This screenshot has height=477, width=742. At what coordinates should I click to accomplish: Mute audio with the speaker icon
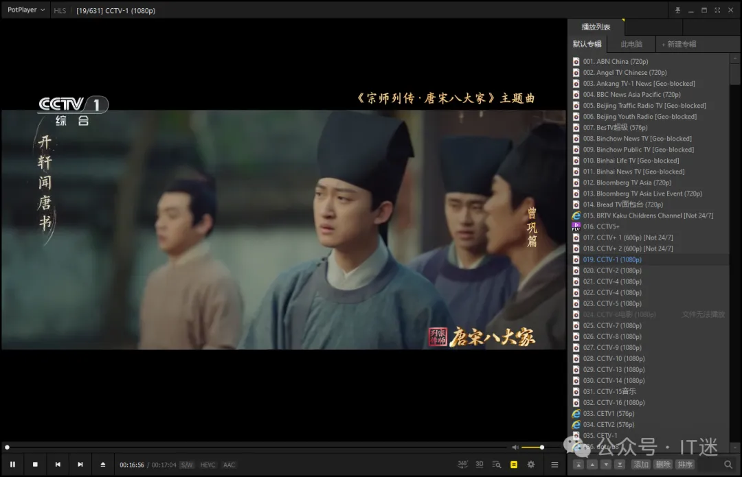(x=515, y=447)
